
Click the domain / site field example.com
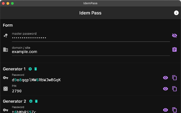[91, 51]
